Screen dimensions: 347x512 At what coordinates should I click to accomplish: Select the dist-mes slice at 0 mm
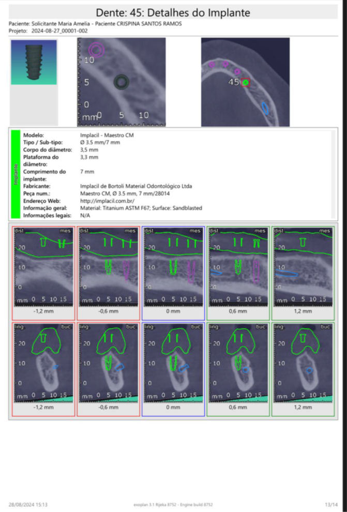(173, 266)
